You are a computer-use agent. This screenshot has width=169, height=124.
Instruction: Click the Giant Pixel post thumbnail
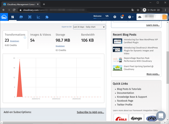[118, 68]
